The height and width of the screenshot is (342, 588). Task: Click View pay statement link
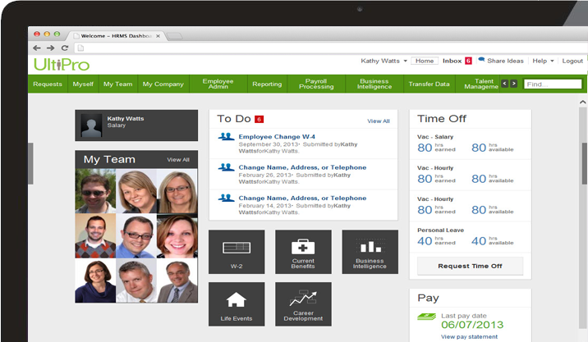(x=469, y=336)
